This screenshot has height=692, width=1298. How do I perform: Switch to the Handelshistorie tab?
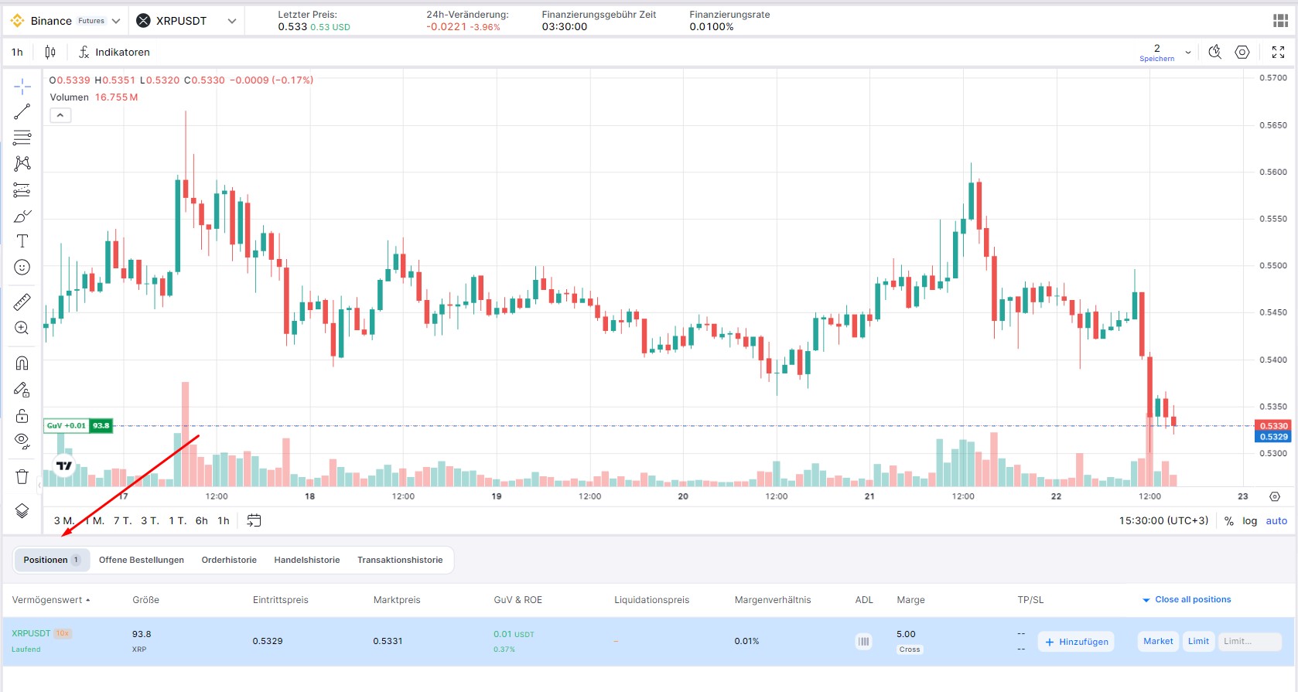coord(307,560)
